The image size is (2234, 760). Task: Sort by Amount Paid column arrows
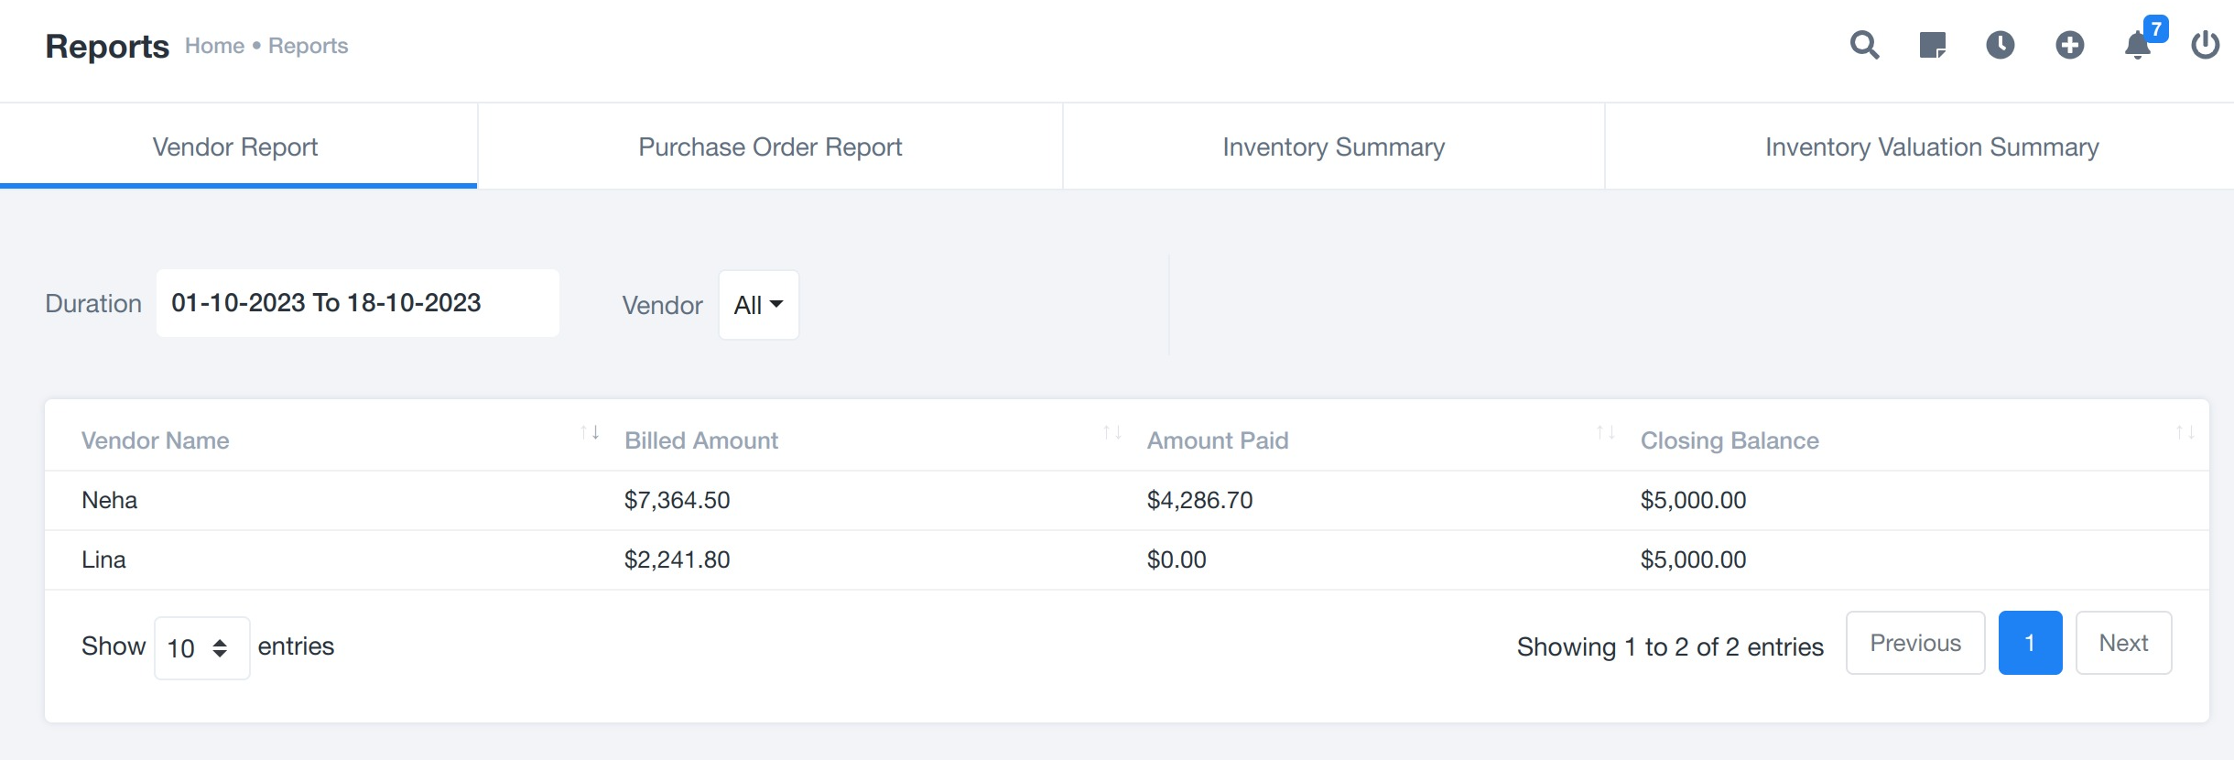point(1606,432)
